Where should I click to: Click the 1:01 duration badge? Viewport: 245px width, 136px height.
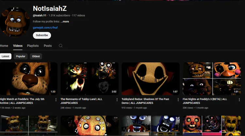point(236,92)
